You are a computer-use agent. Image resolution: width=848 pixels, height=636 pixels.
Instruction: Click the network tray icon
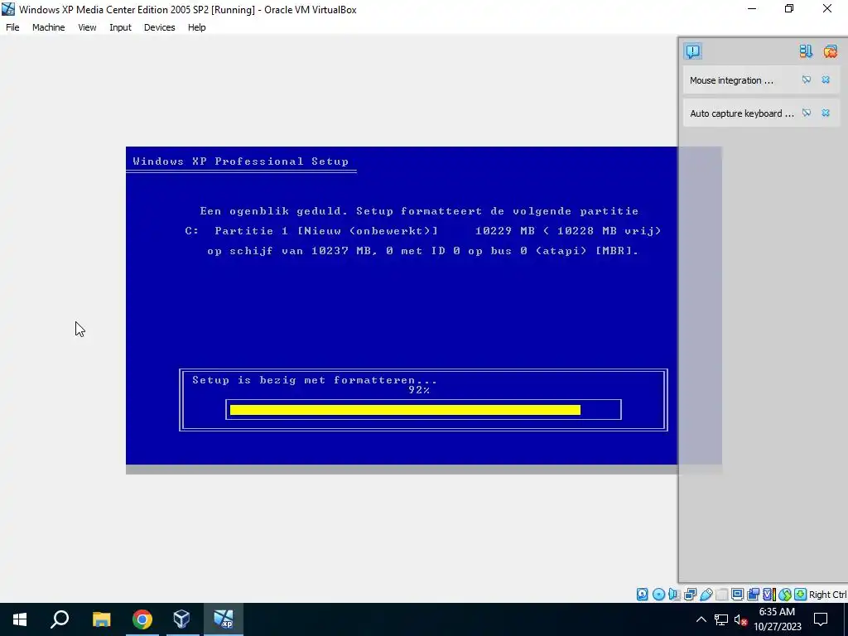[x=721, y=619]
